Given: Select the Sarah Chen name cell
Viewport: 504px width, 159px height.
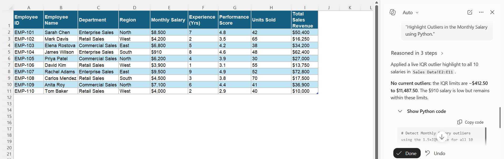Looking at the screenshot, I should (x=61, y=32).
